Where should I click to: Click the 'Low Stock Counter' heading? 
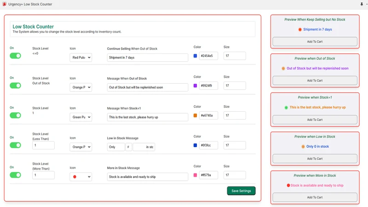(x=33, y=27)
